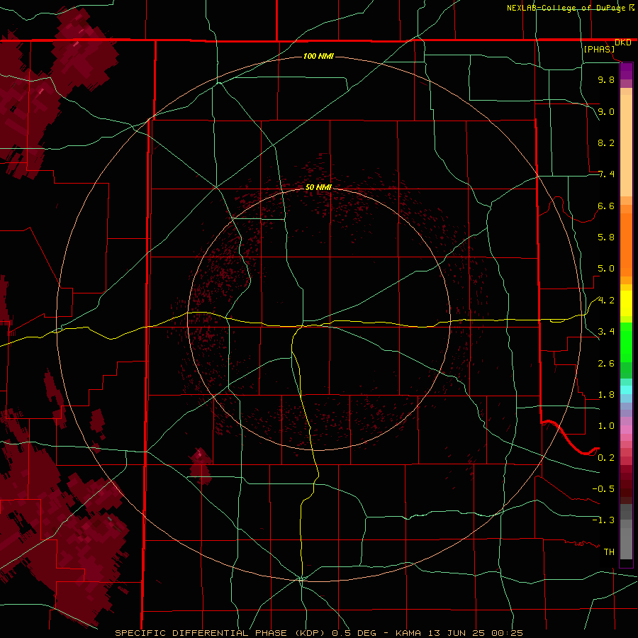Click the 9.0 value on the scale
Viewport: 638px width, 638px height.
point(606,111)
